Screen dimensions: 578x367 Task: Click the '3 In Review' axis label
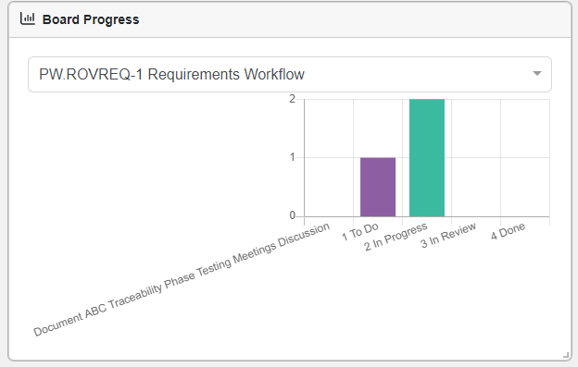(x=448, y=235)
